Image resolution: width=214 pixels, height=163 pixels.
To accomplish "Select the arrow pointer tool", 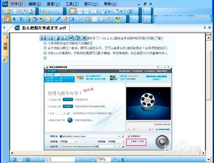I will 14,19.
